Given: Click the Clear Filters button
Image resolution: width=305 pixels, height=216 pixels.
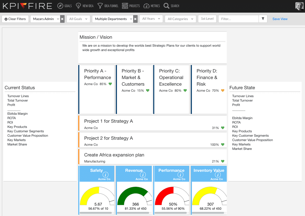Looking at the screenshot, I should [15, 19].
